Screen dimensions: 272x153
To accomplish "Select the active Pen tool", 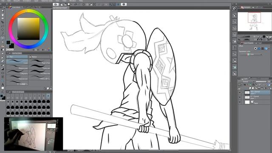I will tap(3, 38).
